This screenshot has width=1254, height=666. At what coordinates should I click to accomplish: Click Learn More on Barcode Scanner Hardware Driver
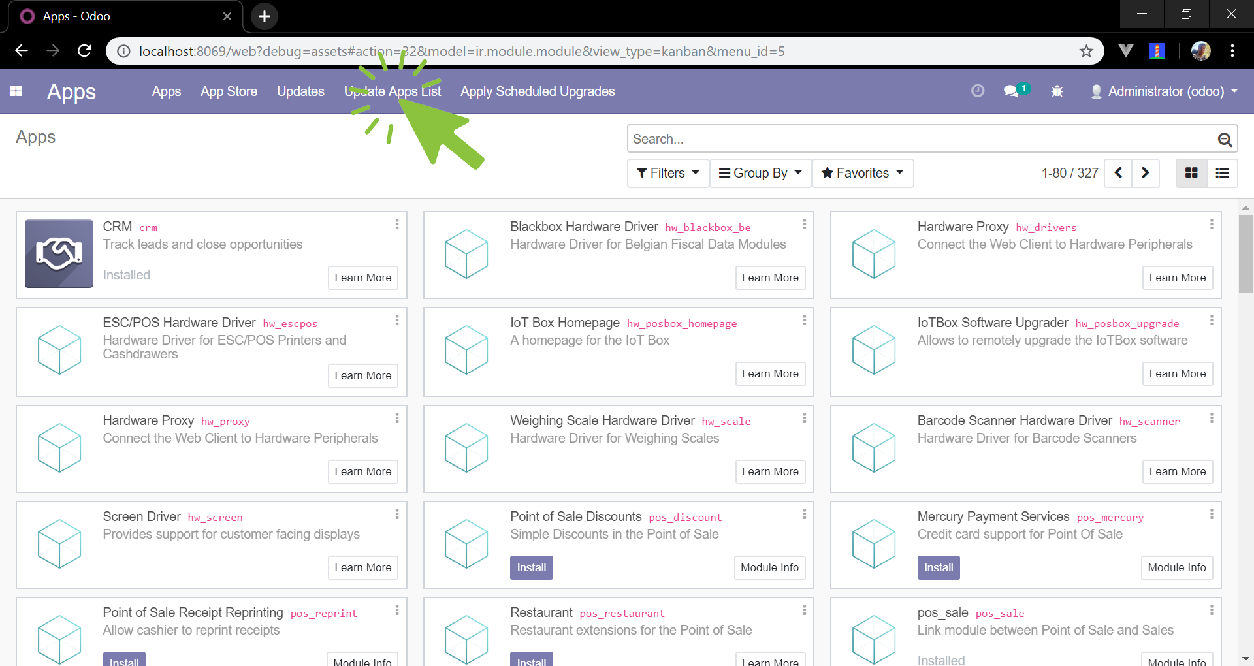[x=1178, y=471]
